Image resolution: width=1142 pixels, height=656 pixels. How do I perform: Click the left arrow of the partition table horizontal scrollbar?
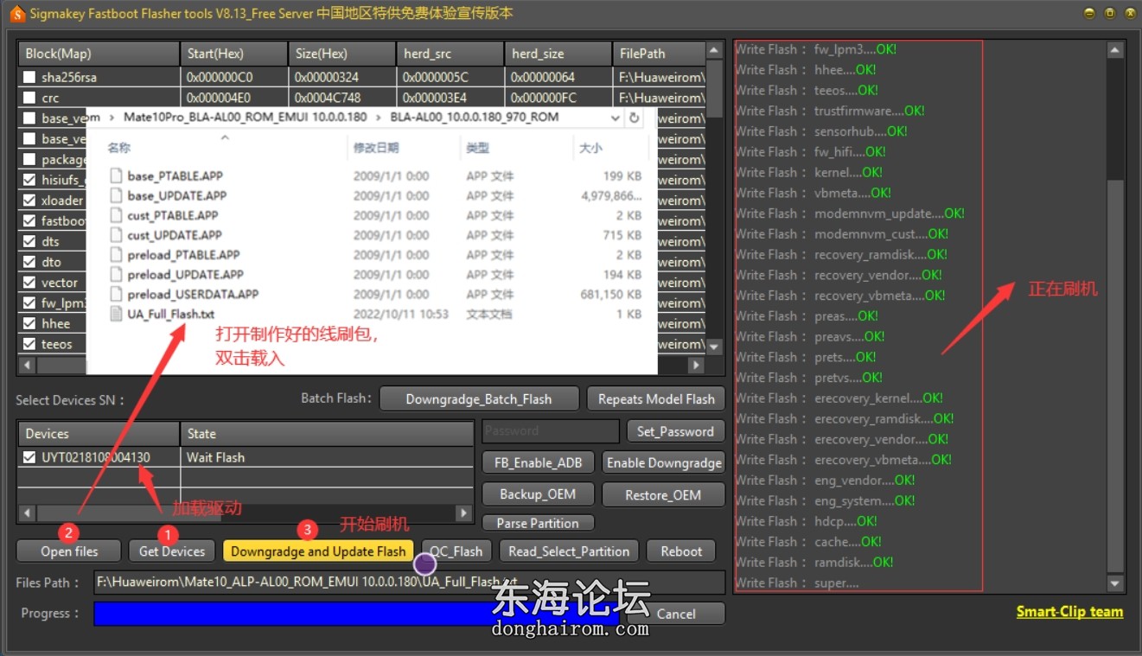pos(26,366)
